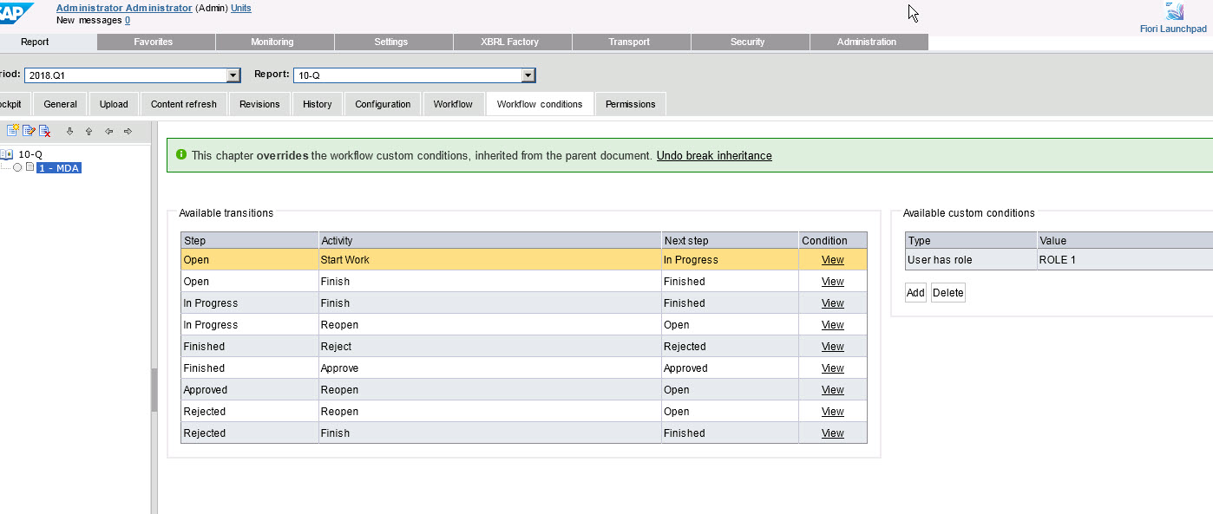View condition for In Progress Reopen transition
The width and height of the screenshot is (1213, 514).
click(x=833, y=325)
